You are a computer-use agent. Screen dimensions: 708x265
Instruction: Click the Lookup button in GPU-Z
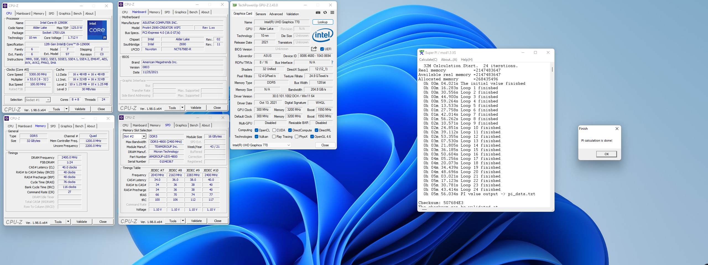click(322, 22)
